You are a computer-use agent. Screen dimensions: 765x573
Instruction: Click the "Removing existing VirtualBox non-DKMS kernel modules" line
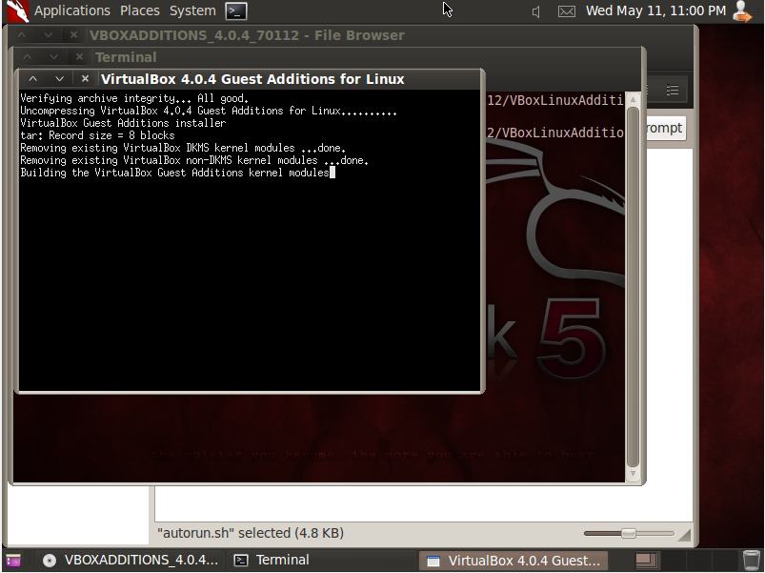[x=194, y=160]
